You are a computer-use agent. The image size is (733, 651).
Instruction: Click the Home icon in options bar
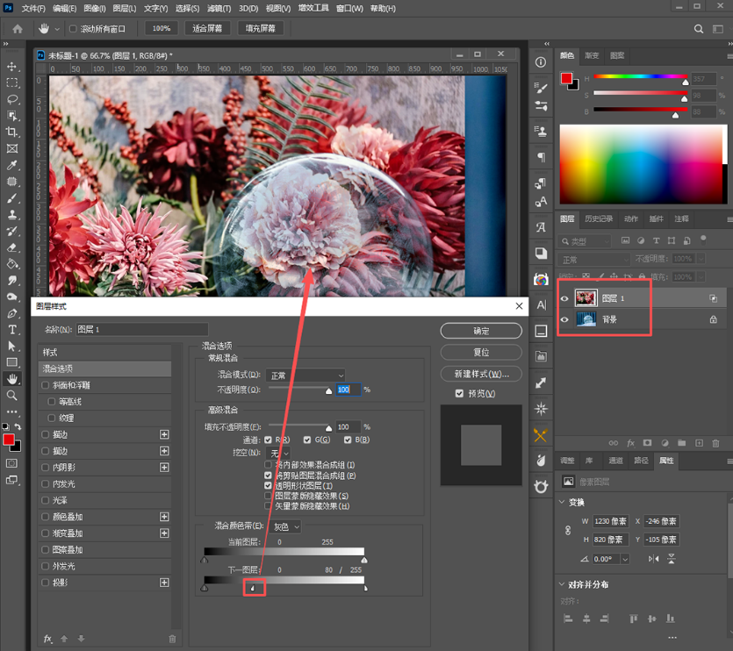(x=18, y=29)
